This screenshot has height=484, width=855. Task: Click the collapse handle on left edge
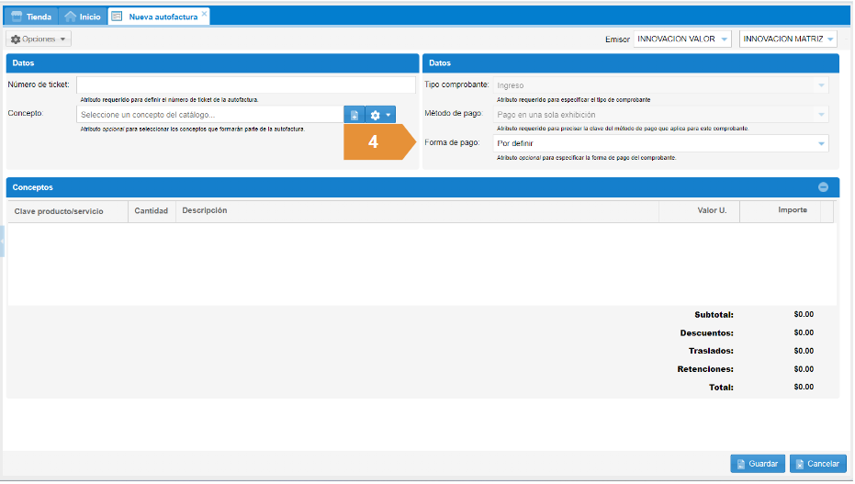click(3, 241)
